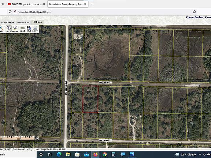Click the network tray icon
This screenshot has height=158, width=211.
coord(204,154)
